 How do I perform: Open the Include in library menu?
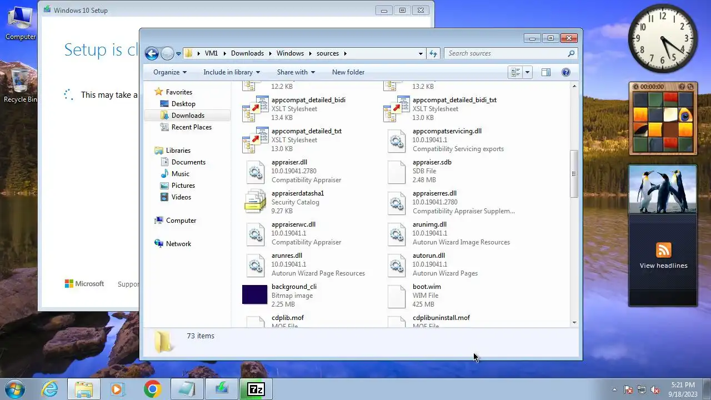[x=232, y=72]
